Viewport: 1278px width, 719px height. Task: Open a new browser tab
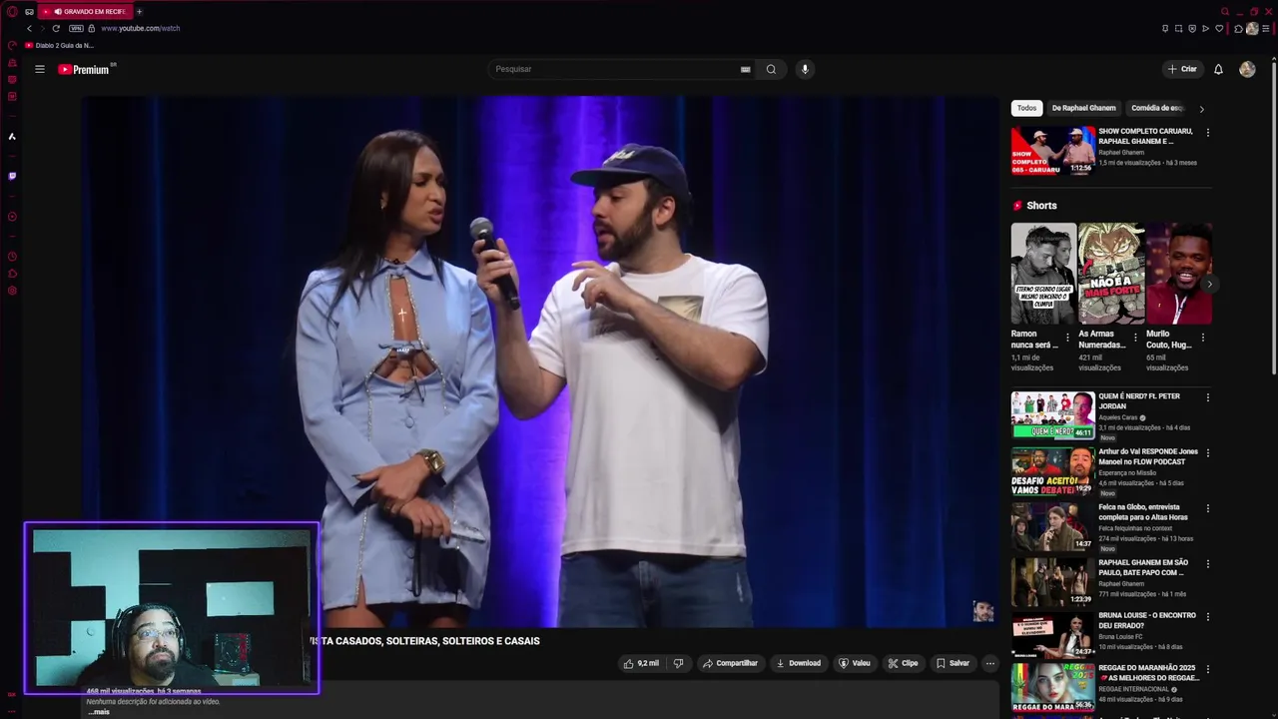(139, 12)
